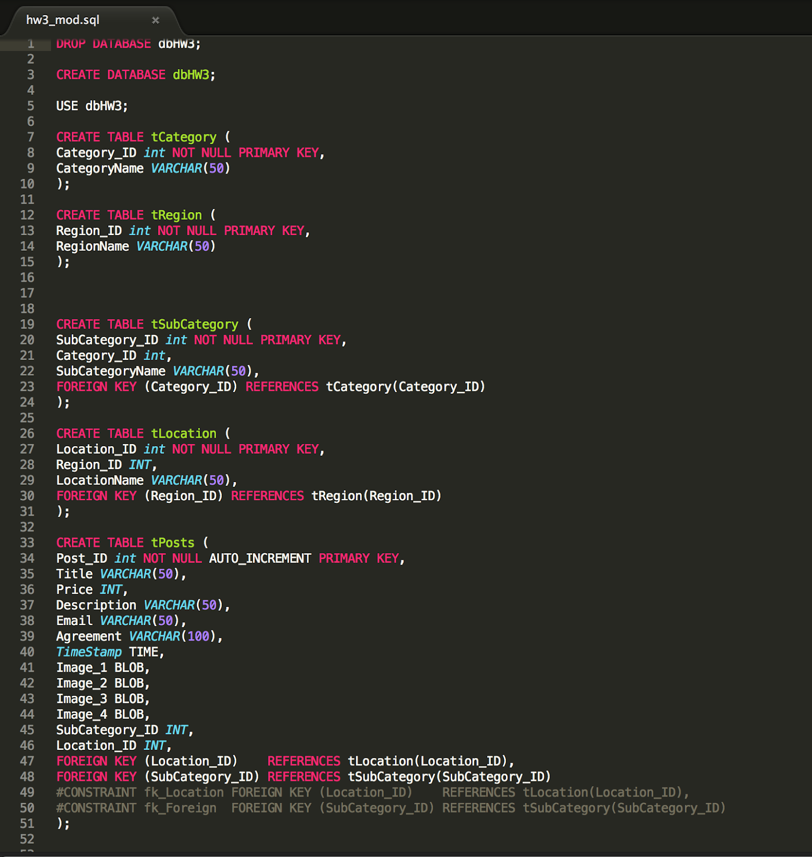Click the 'USE dbHW3;' line
The height and width of the screenshot is (857, 812).
(92, 106)
